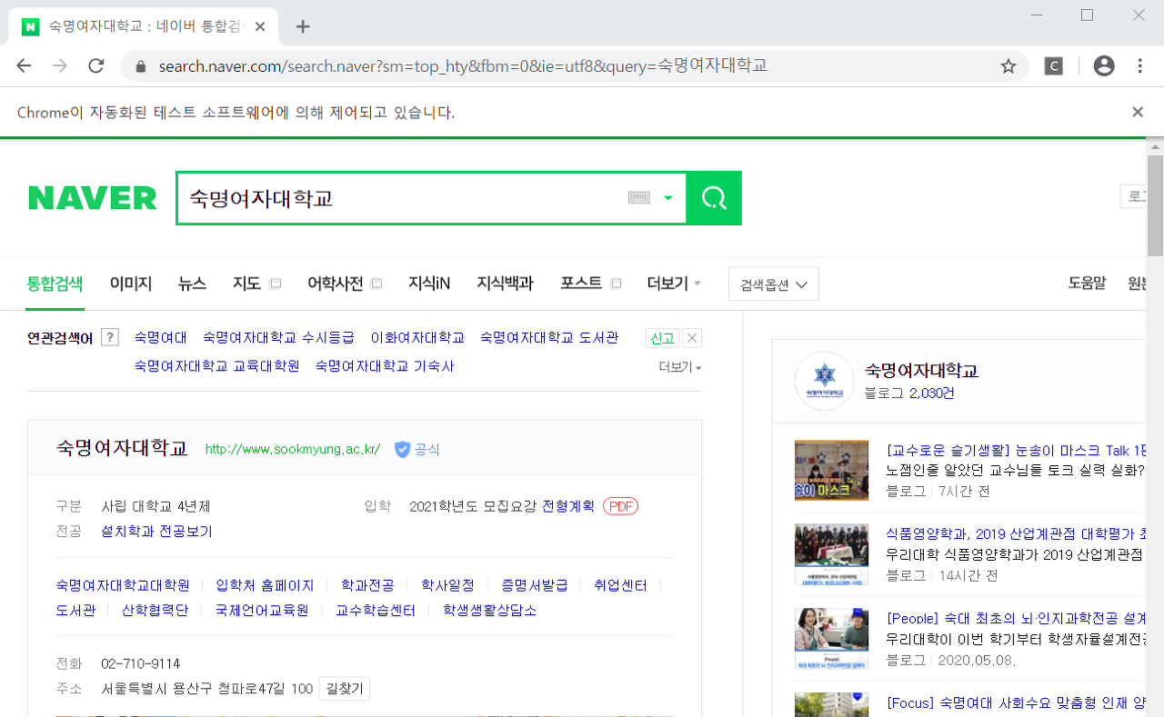Bookmark this page with the star icon
This screenshot has height=717, width=1164.
(x=1008, y=66)
